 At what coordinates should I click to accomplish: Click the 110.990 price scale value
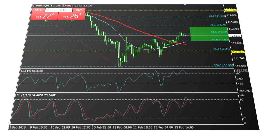[240, 66]
